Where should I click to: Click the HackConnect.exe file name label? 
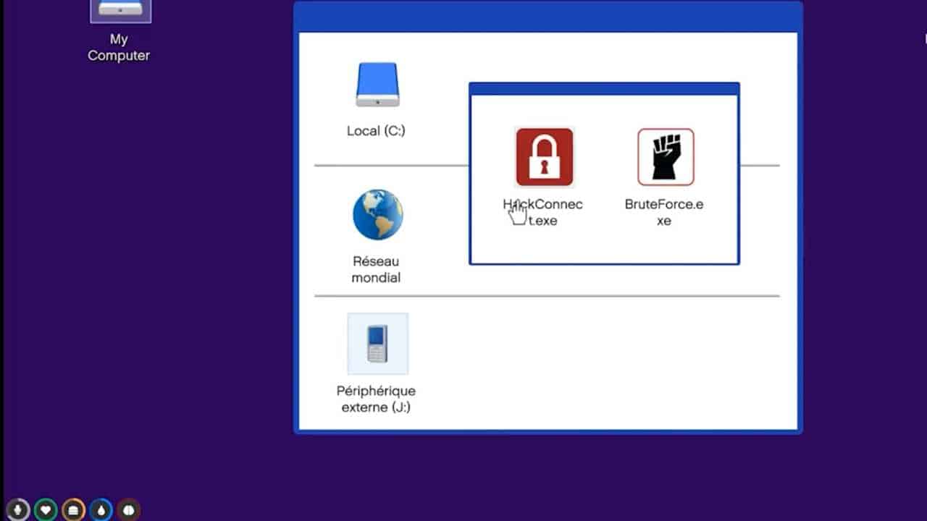(543, 212)
